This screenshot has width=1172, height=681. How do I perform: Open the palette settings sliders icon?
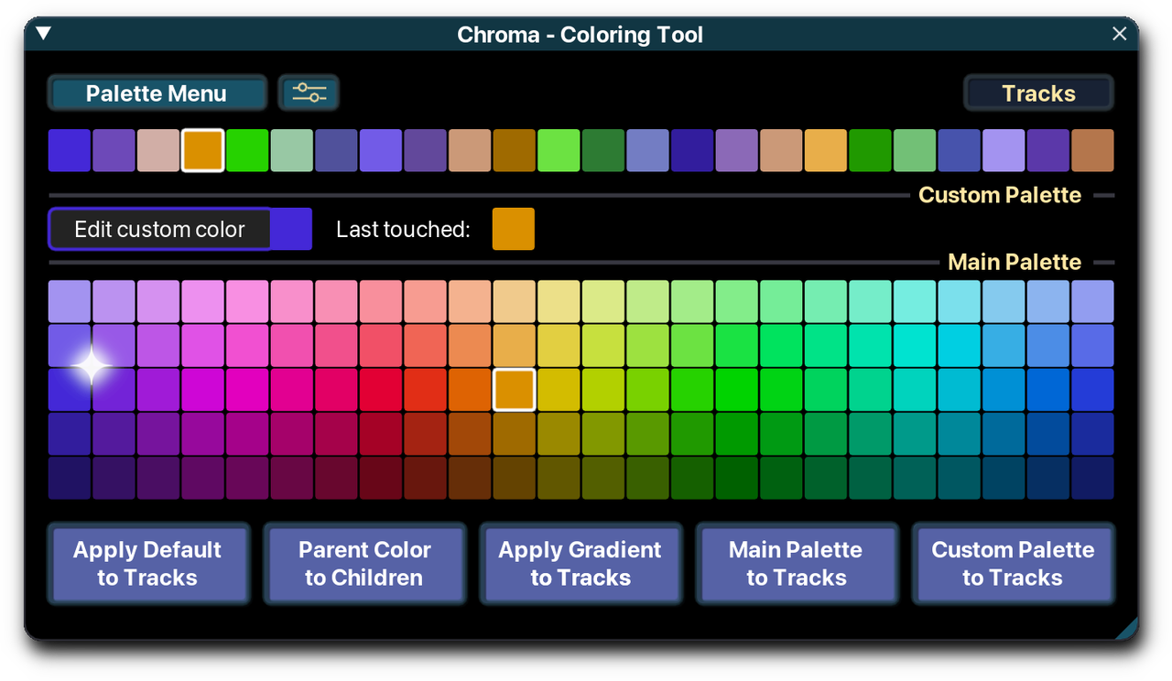pos(309,92)
